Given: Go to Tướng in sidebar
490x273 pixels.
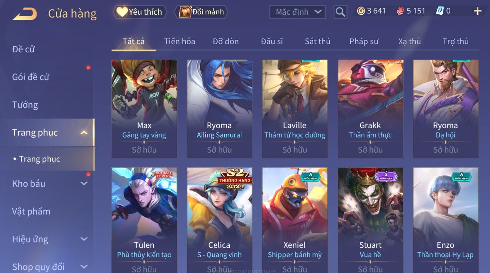Looking at the screenshot, I should [x=25, y=105].
